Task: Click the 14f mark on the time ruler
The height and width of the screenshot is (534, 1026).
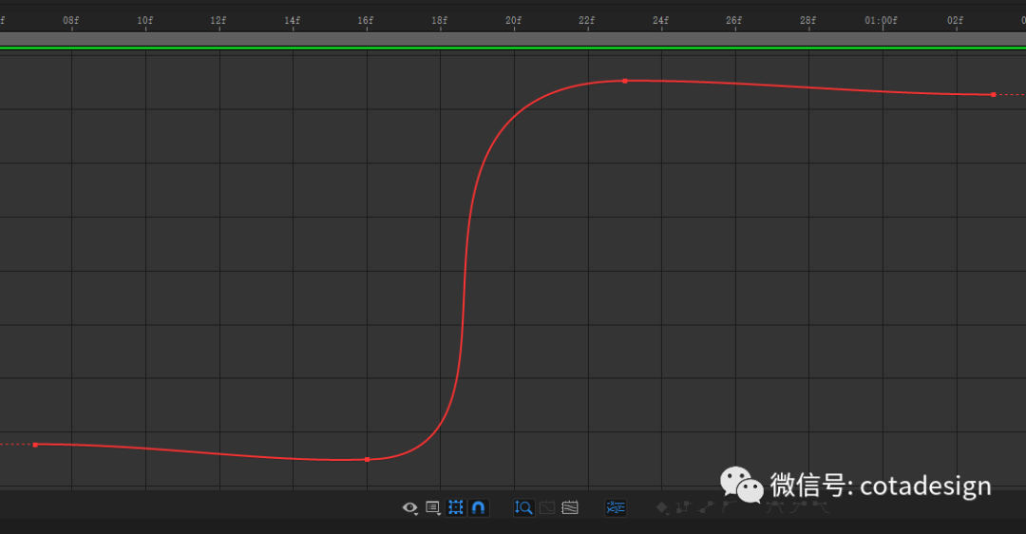Action: (x=292, y=20)
